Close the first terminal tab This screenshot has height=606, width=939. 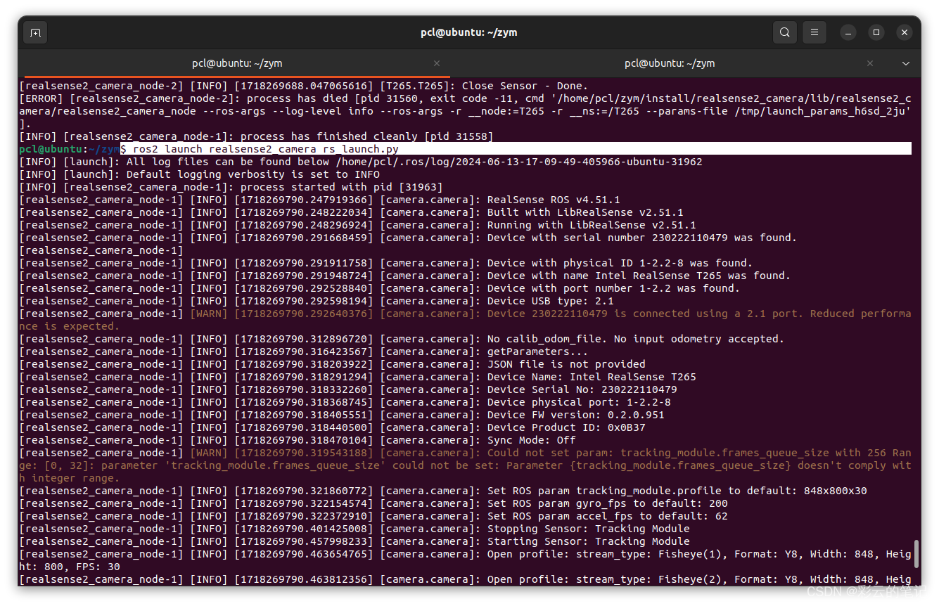pos(437,63)
